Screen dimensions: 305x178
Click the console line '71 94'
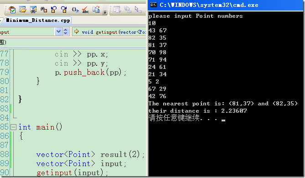157,60
